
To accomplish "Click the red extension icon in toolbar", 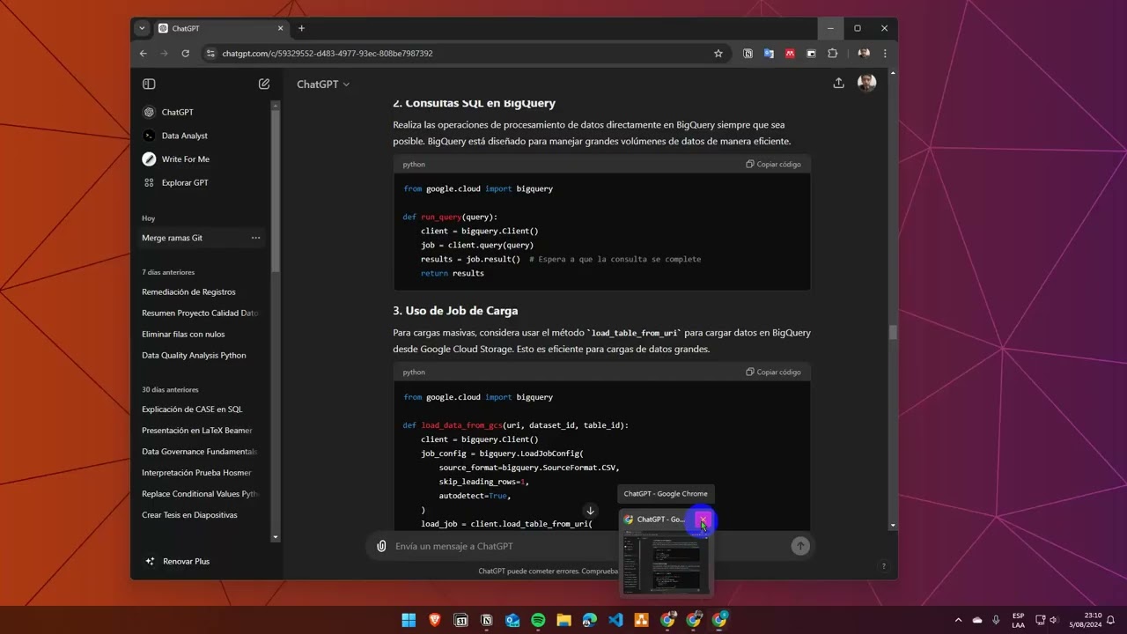I will coord(790,54).
